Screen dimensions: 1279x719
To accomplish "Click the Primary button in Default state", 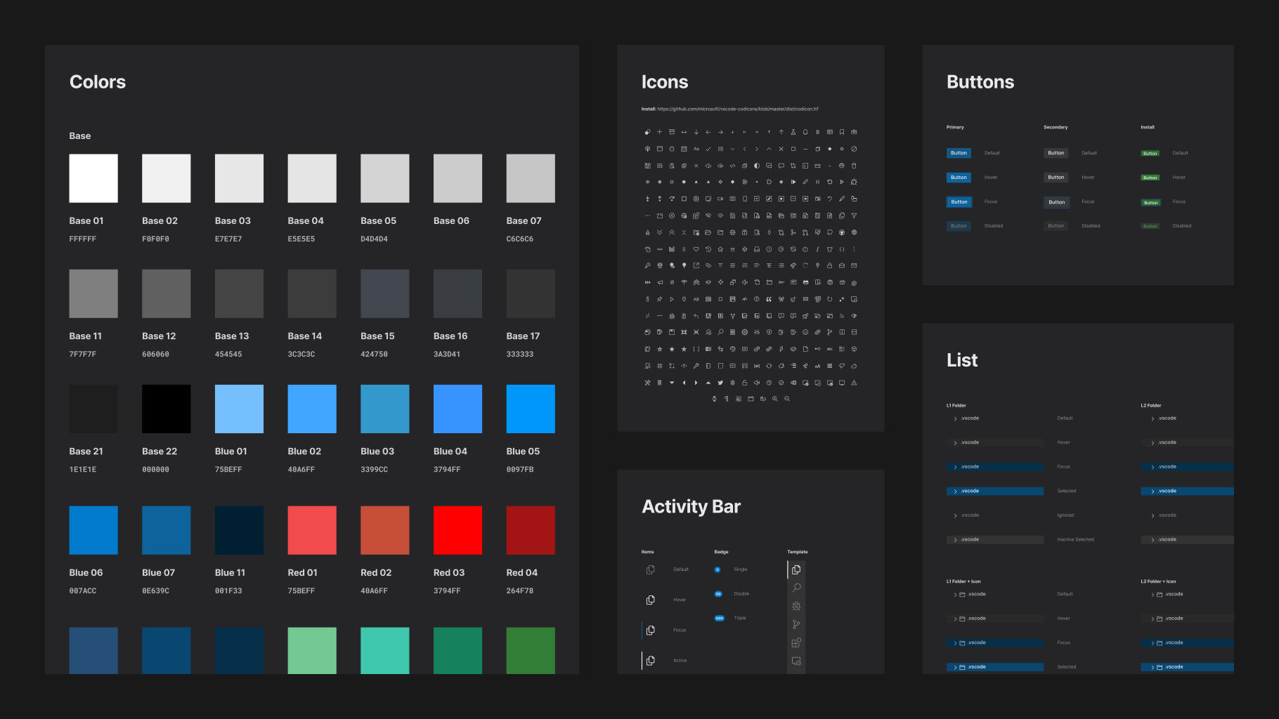I will point(959,153).
